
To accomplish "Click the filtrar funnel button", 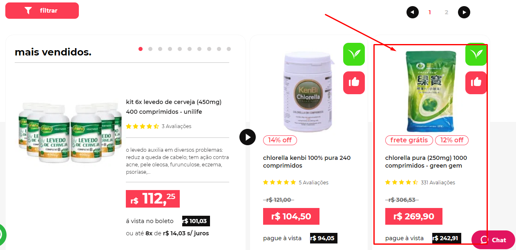I will [x=42, y=11].
